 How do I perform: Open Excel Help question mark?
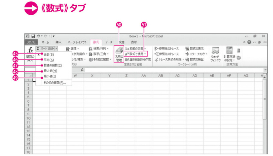tap(249, 42)
